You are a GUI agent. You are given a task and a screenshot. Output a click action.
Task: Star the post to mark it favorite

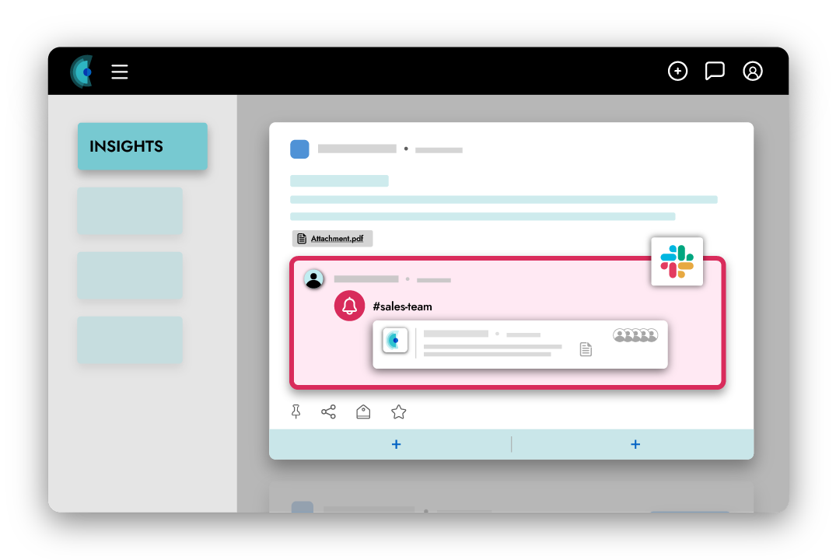398,411
